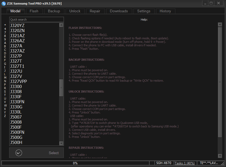The height and width of the screenshot is (167, 226).
Task: Click the checkmark icon on Select button
Action: (x=19, y=153)
